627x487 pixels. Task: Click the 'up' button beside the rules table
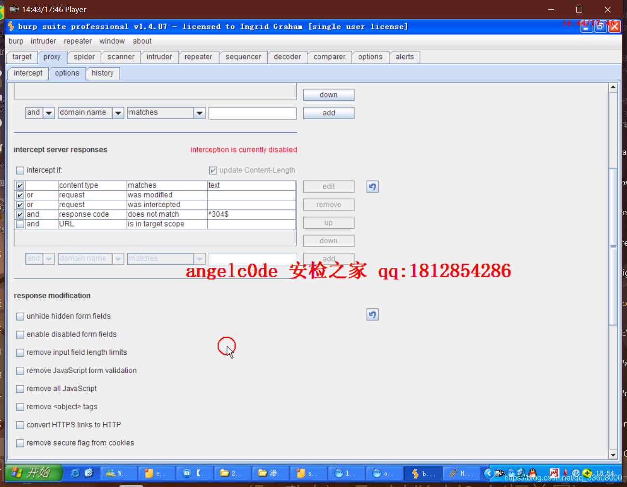click(x=328, y=223)
